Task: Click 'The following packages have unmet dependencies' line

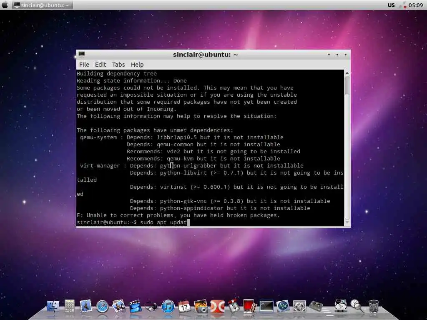Action: [155, 130]
